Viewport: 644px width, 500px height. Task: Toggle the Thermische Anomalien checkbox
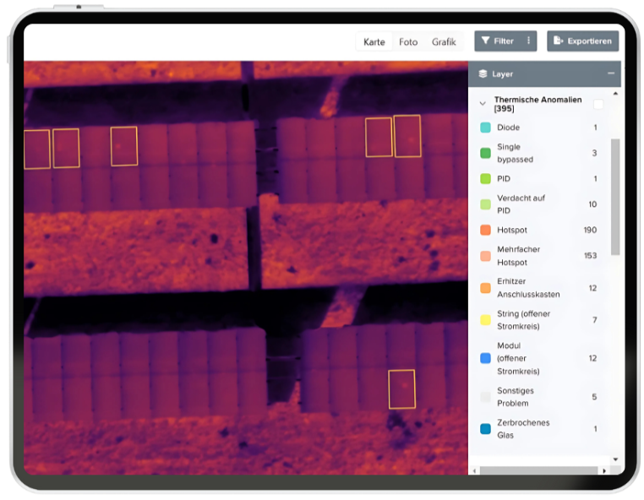(x=598, y=105)
